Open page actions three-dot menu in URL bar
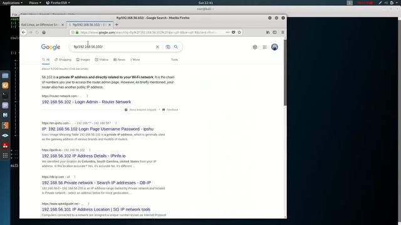Viewport: 401px width, 225px height. pos(227,32)
